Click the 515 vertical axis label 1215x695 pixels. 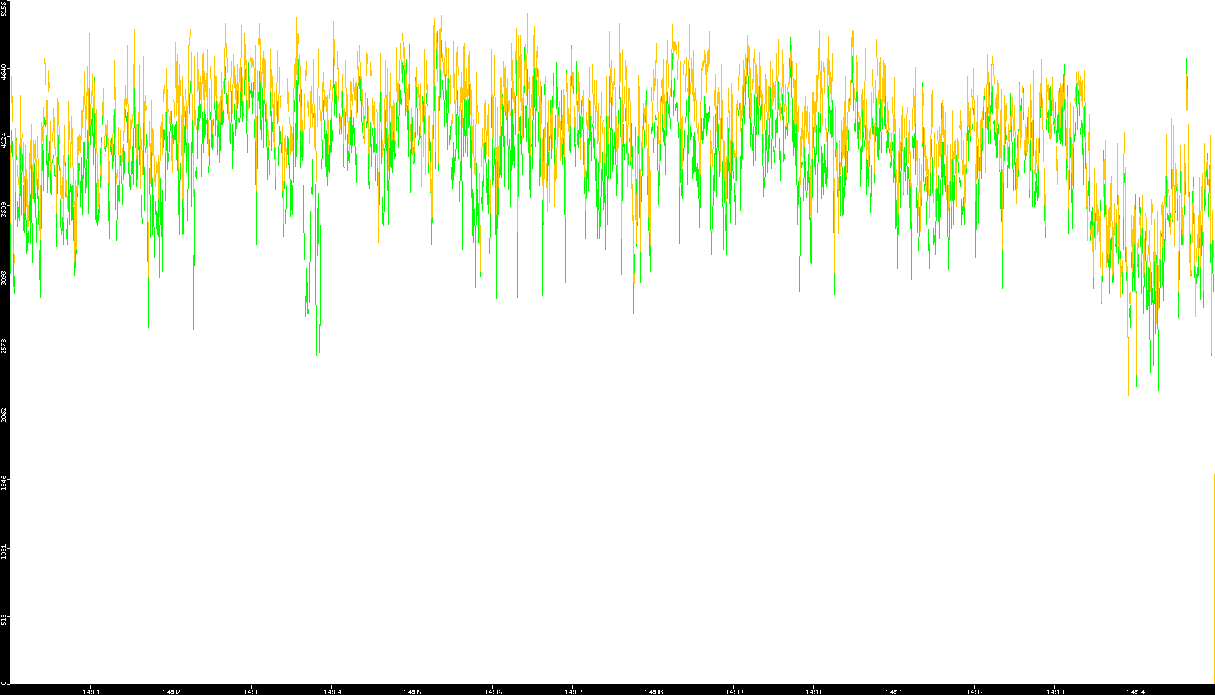point(5,619)
